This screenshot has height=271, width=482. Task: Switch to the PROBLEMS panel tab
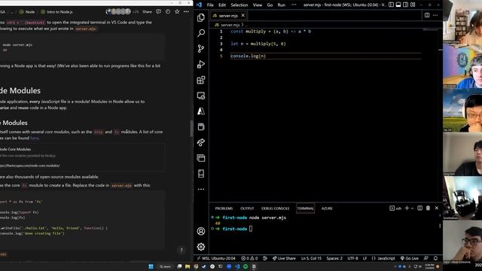point(224,209)
